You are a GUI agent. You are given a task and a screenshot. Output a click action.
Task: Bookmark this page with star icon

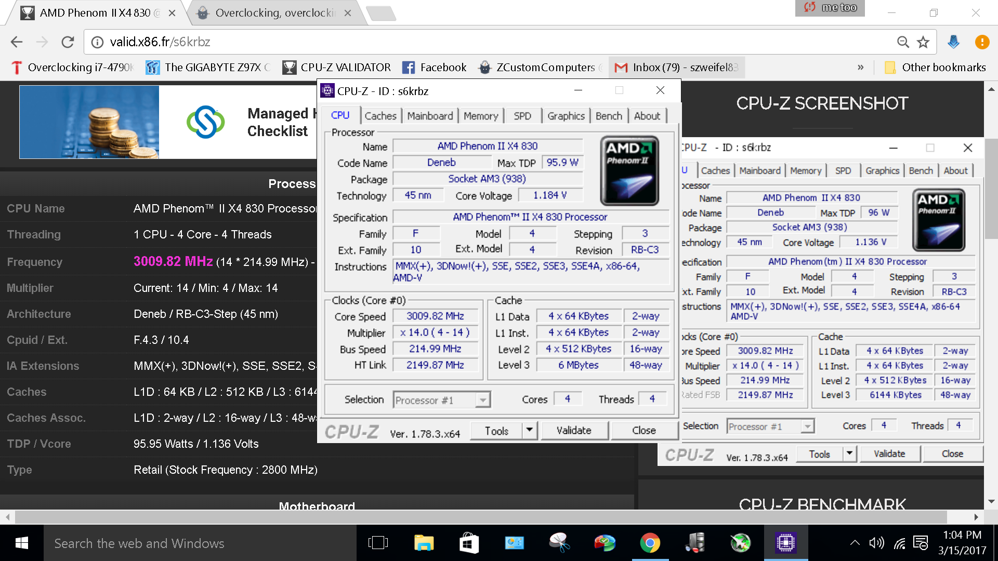[923, 42]
